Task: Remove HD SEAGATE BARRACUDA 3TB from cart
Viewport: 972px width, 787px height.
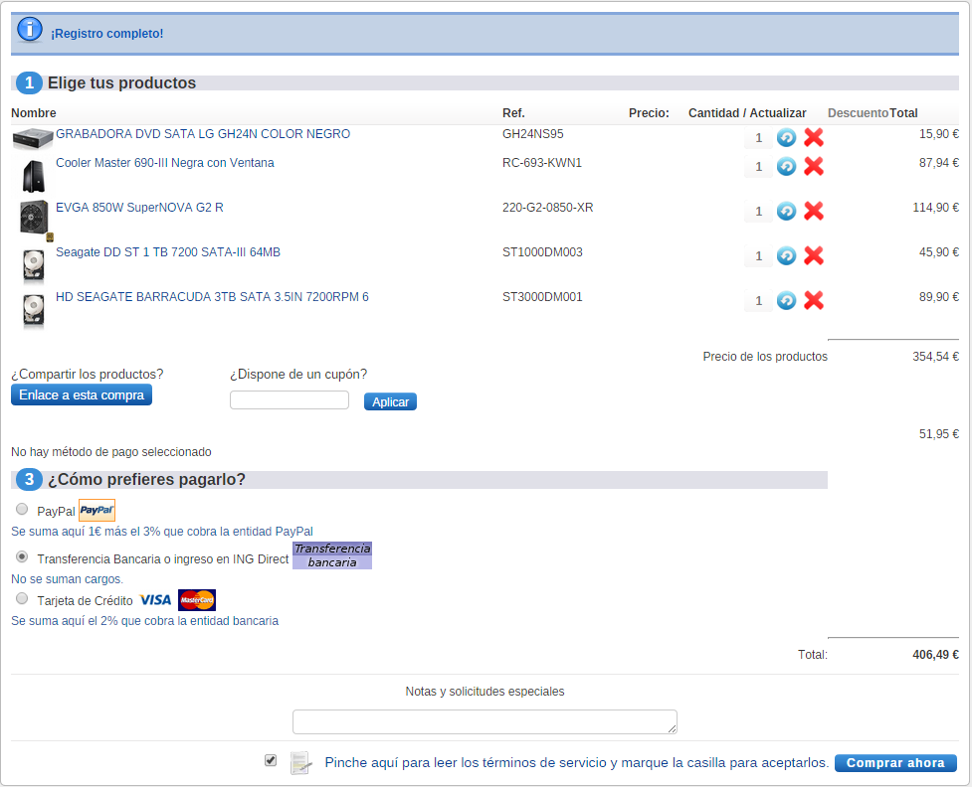Action: pos(813,300)
